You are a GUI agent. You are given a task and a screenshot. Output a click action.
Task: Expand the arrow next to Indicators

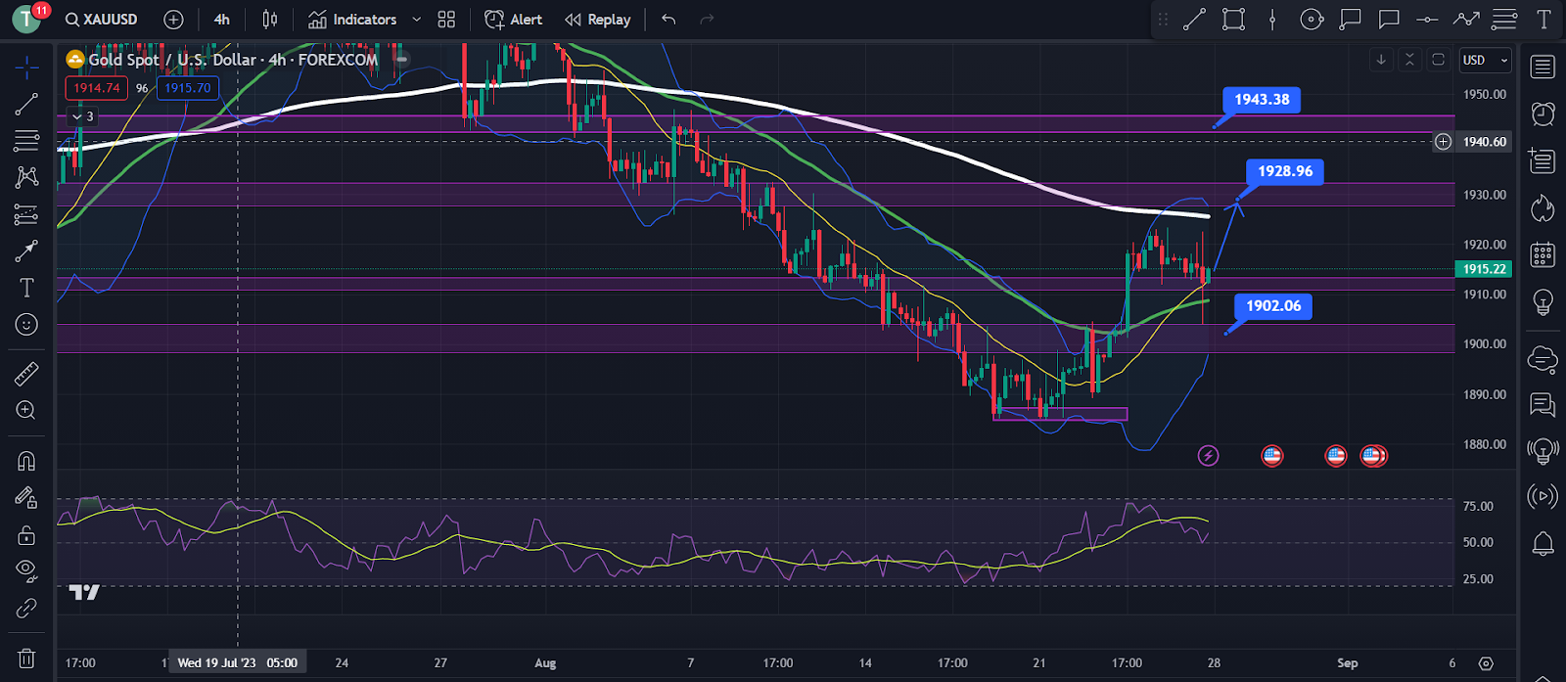click(x=417, y=20)
